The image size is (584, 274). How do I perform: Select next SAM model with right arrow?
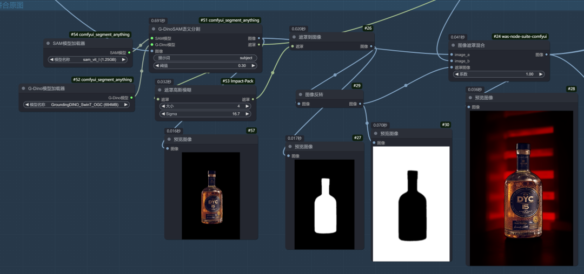click(124, 59)
